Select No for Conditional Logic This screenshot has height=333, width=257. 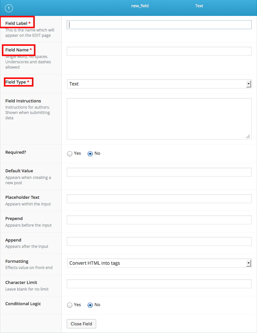pyautogui.click(x=90, y=305)
